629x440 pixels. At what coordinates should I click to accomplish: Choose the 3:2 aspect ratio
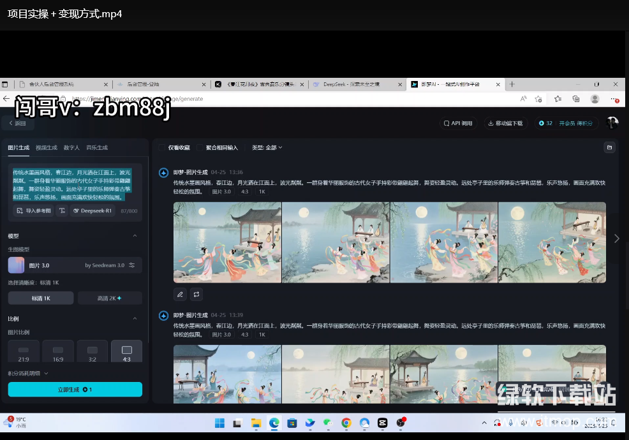(93, 352)
